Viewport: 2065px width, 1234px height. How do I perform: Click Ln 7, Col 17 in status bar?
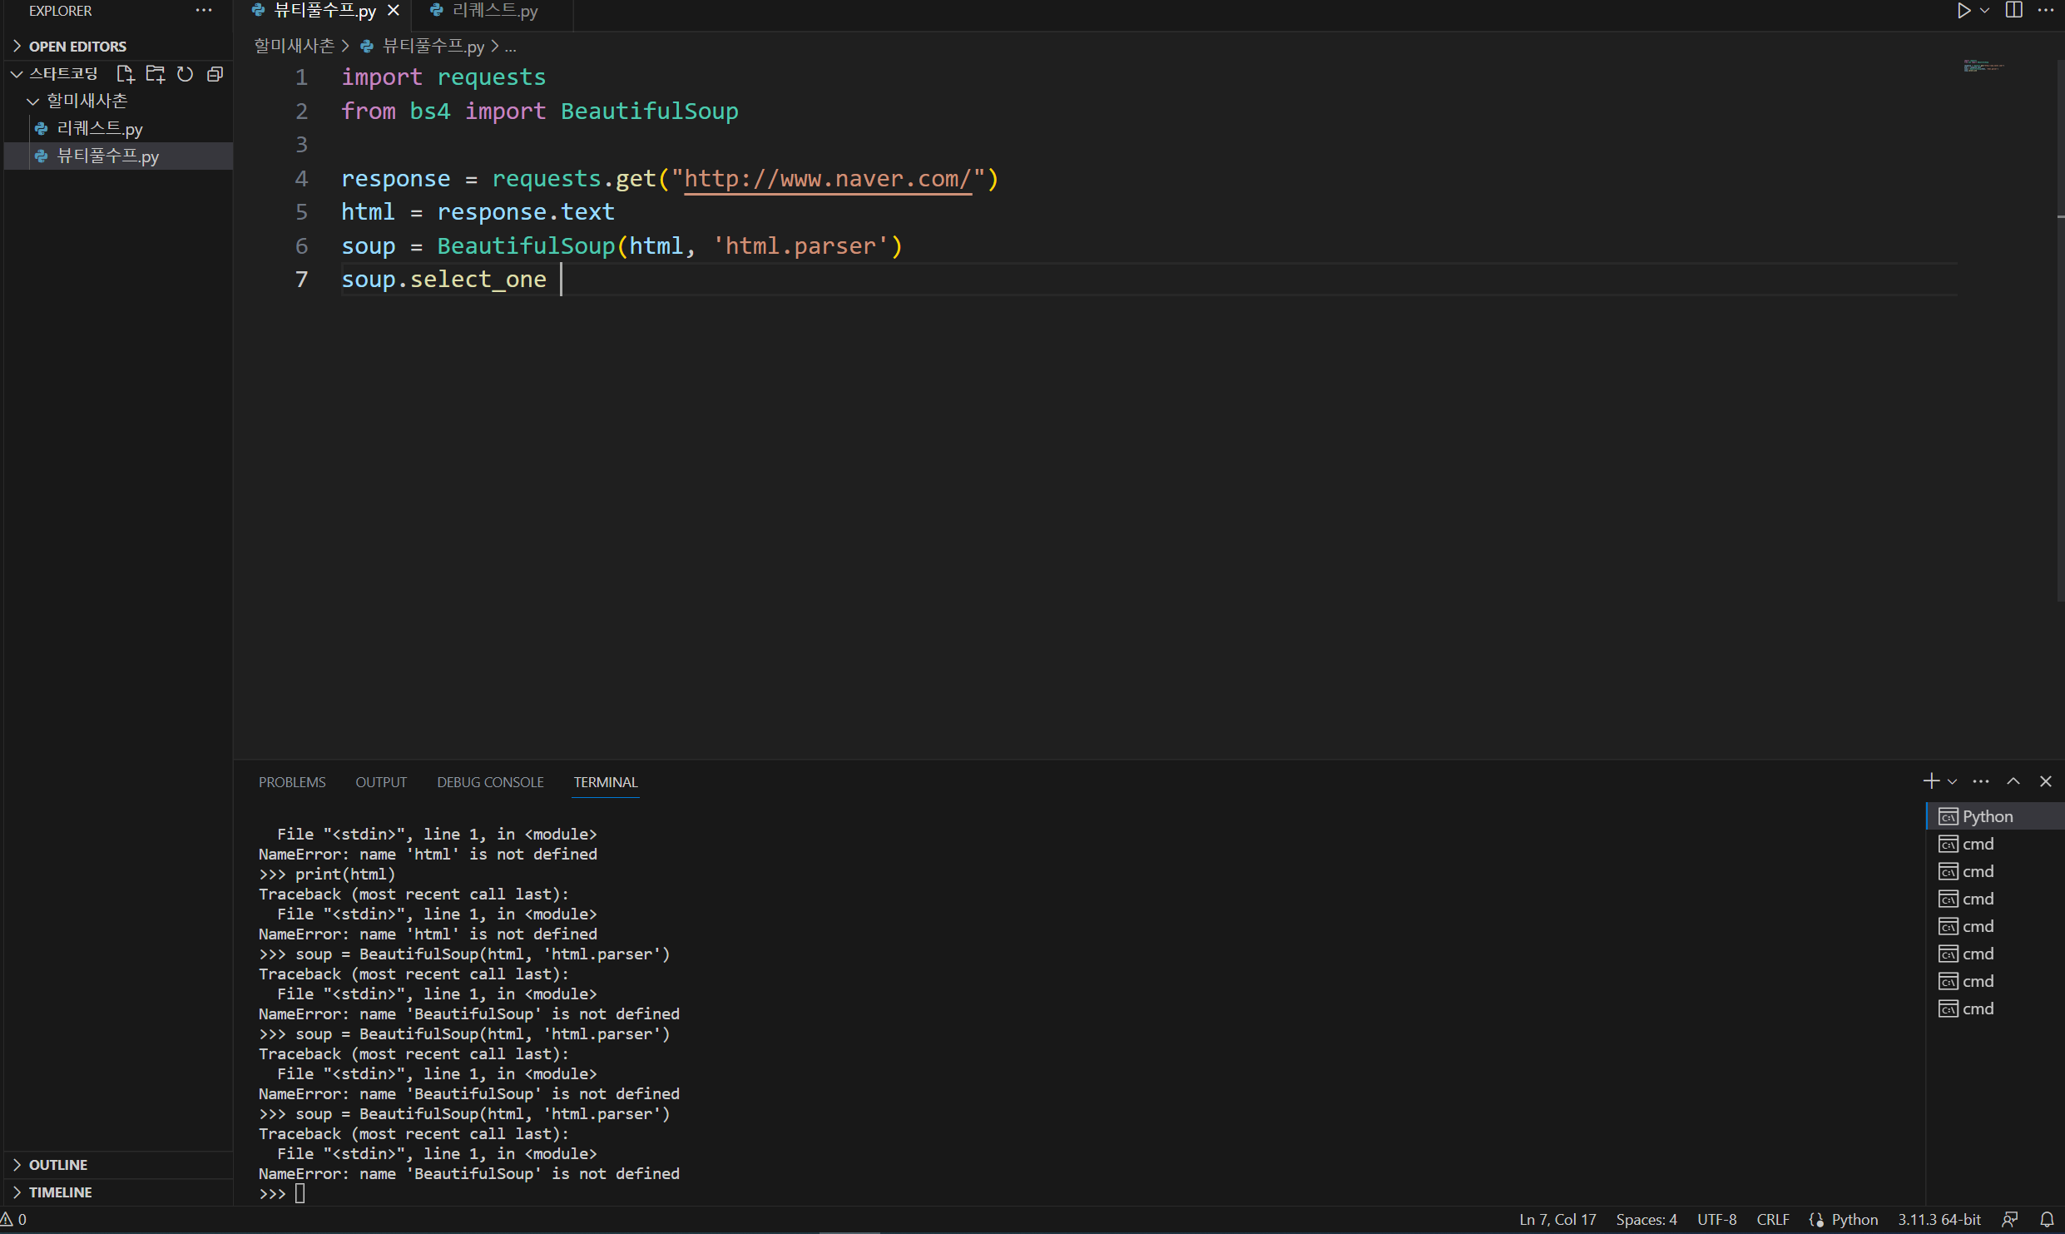1557,1220
